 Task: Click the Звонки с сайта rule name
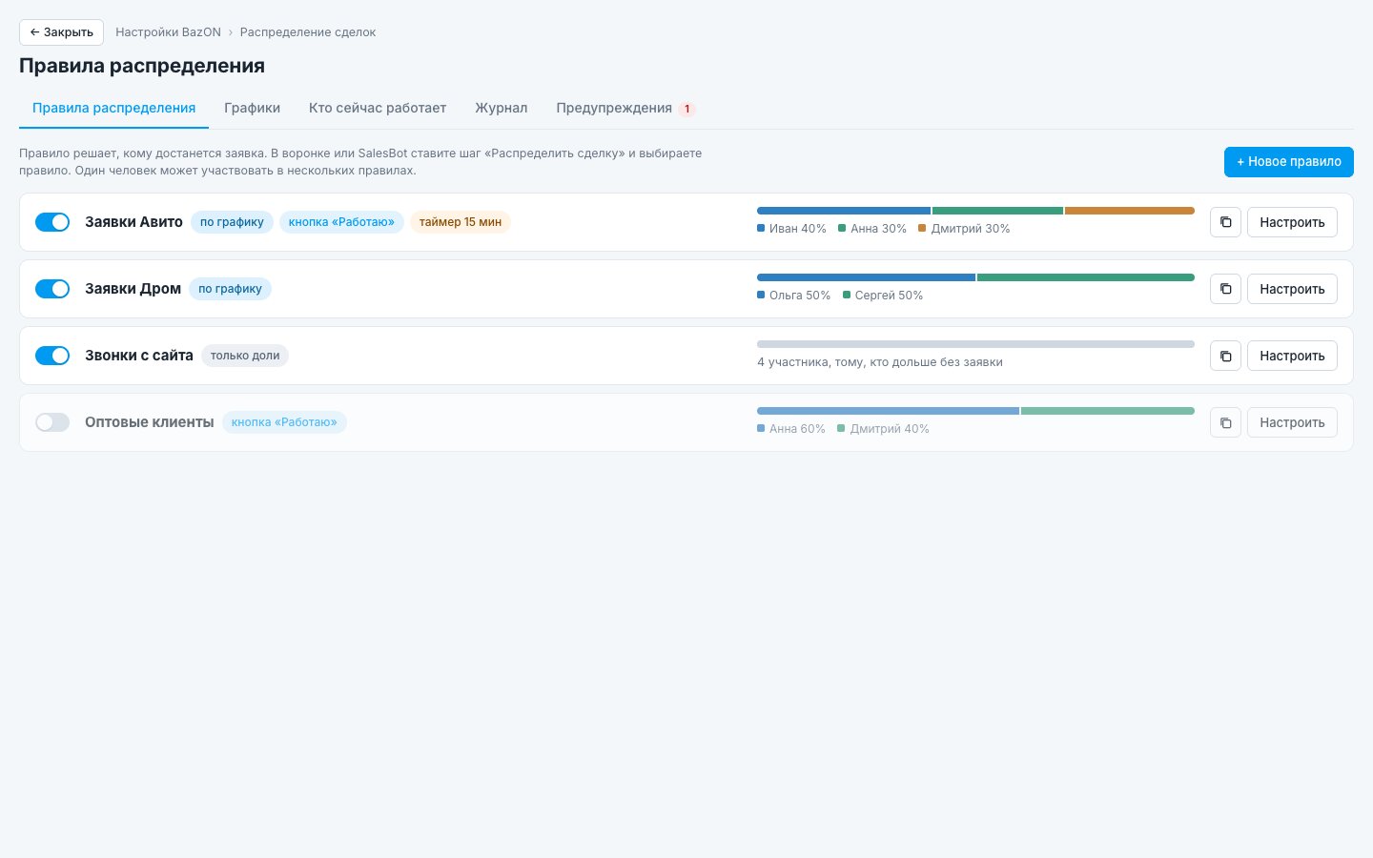139,356
